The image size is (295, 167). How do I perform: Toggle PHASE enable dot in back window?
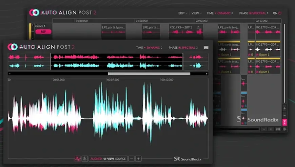250,13
